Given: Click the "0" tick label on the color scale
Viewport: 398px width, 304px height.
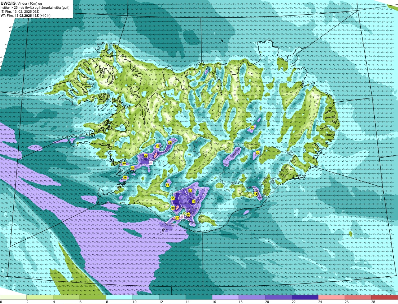Looking at the screenshot, I should pos(1,302).
